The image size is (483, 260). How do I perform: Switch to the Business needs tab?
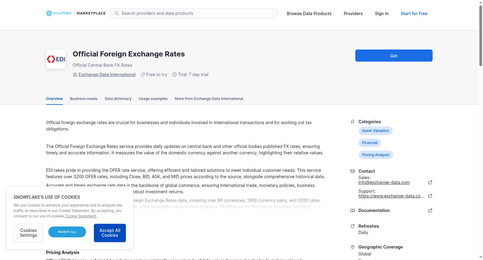(x=84, y=99)
